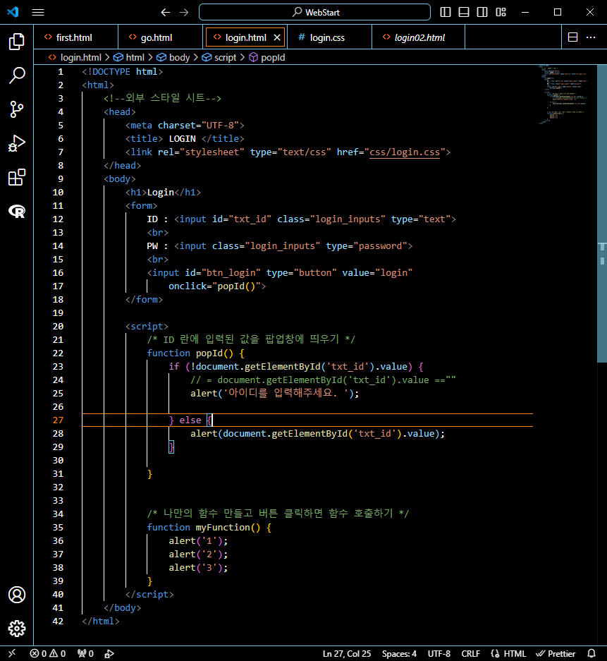
Task: Click the debug launch icon in status bar
Action: click(x=109, y=653)
